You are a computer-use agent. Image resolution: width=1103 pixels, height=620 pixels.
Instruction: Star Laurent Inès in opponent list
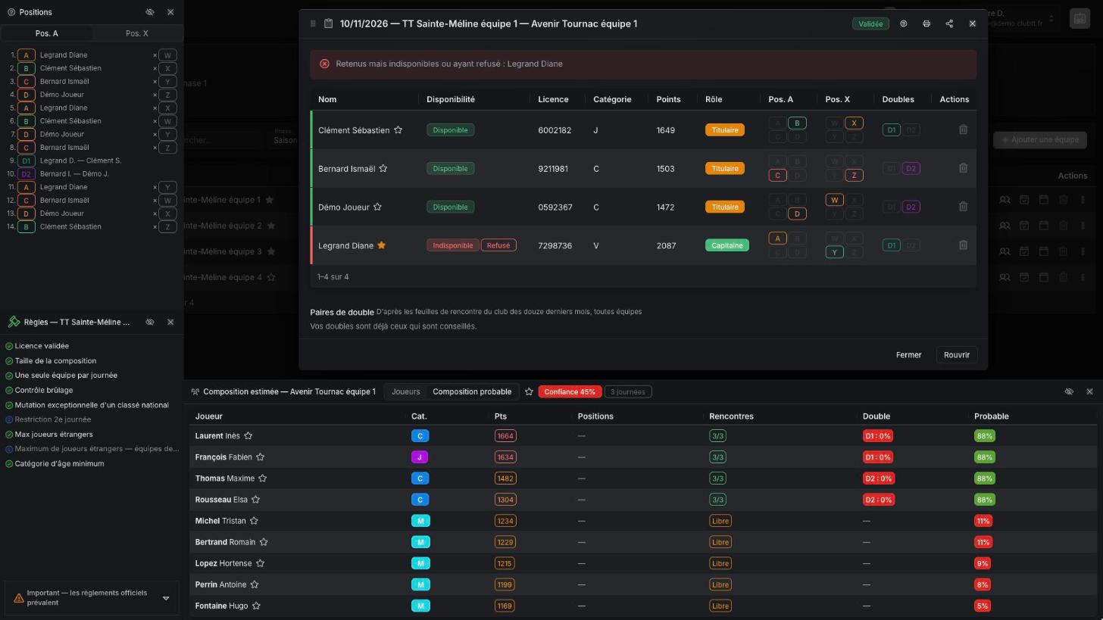coord(248,436)
